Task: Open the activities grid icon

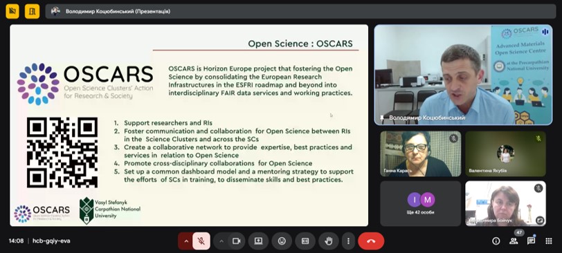Action: tap(549, 241)
